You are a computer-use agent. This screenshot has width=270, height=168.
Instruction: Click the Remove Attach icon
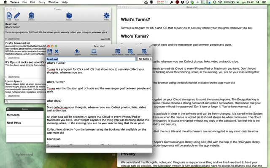pyautogui.click(x=144, y=51)
